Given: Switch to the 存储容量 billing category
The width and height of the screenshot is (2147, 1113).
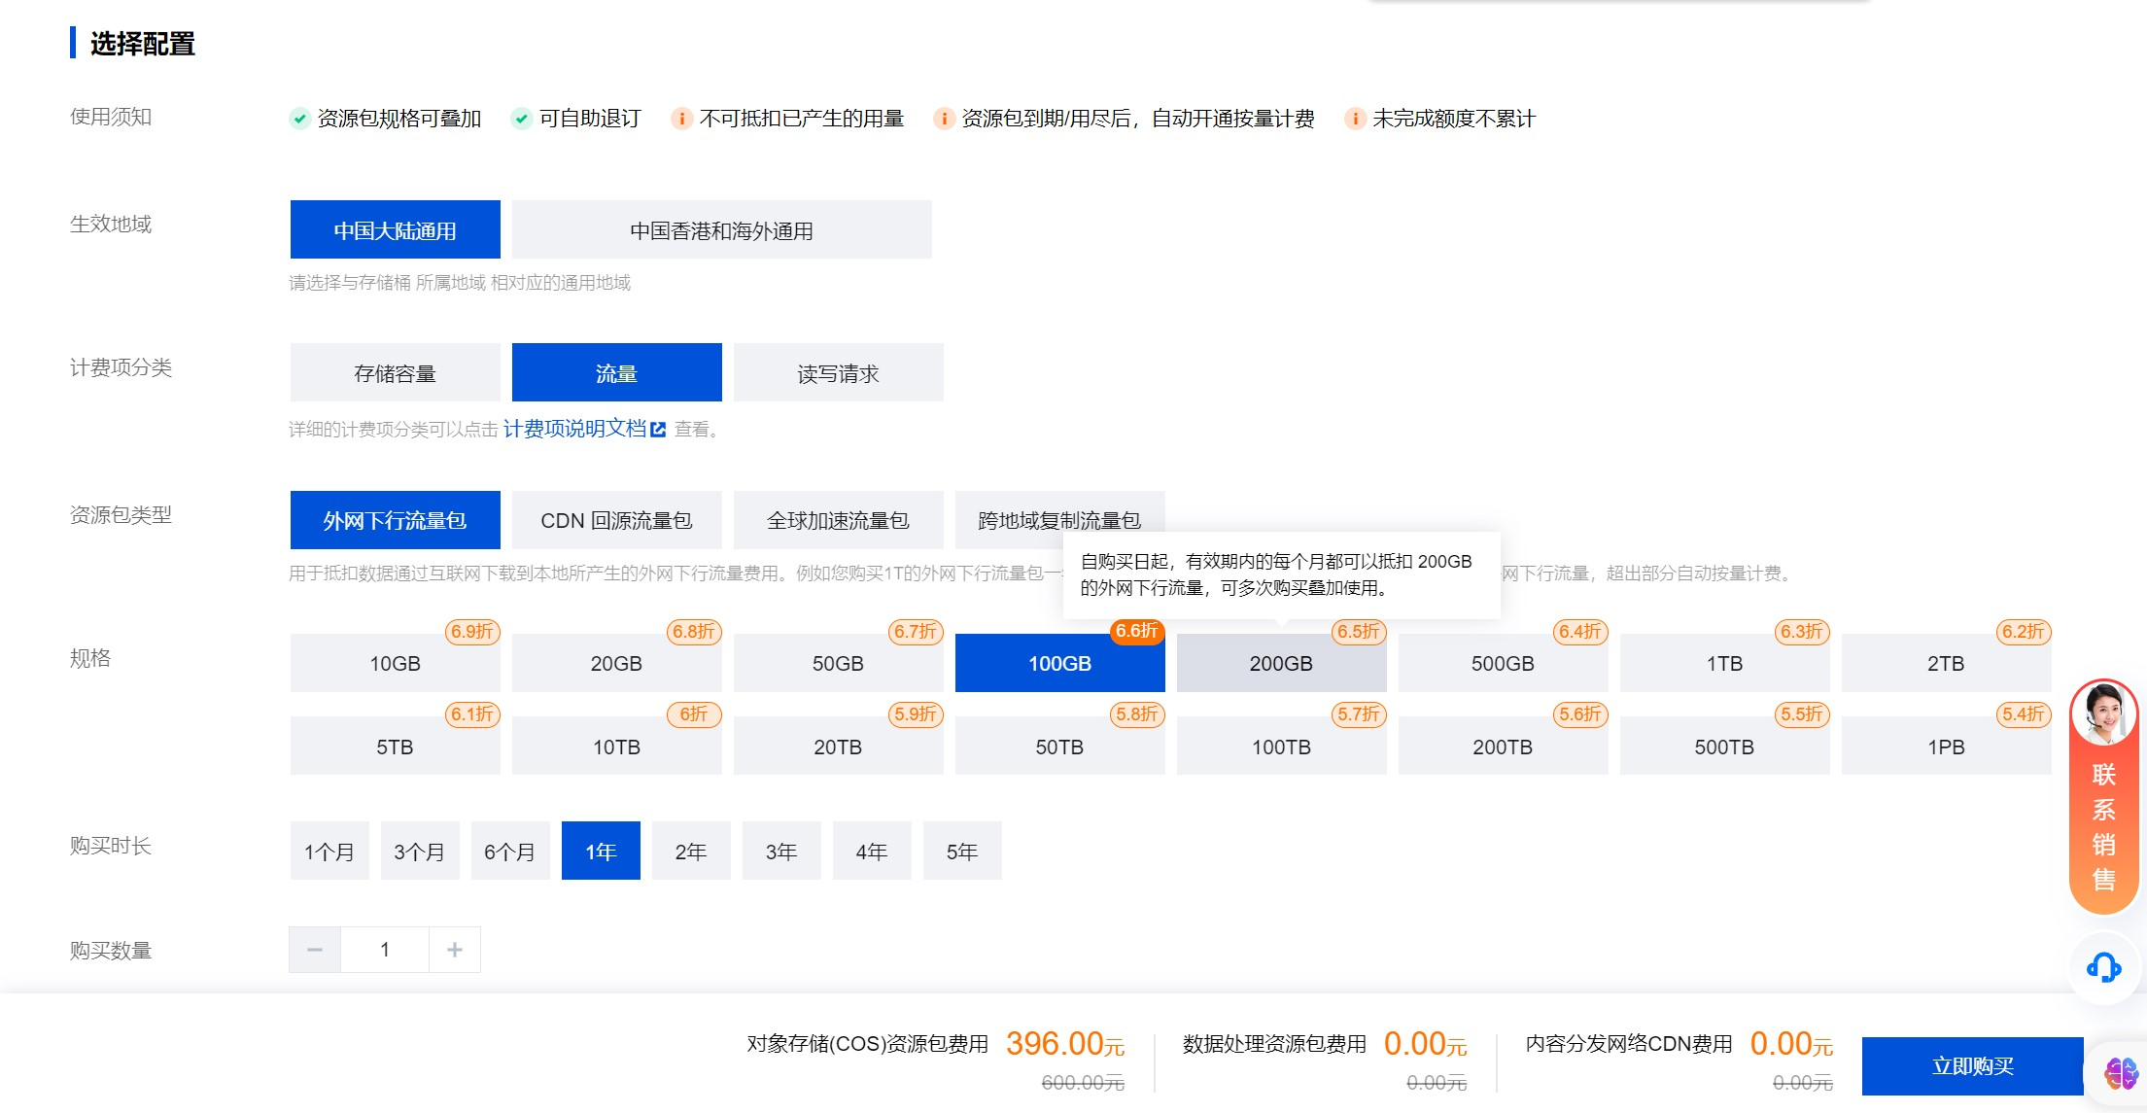Looking at the screenshot, I should [395, 373].
